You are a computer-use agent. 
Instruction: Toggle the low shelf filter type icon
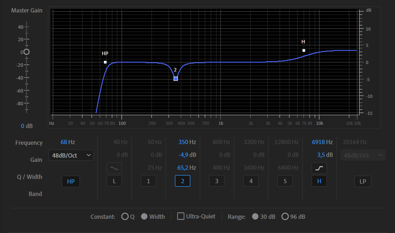click(114, 168)
